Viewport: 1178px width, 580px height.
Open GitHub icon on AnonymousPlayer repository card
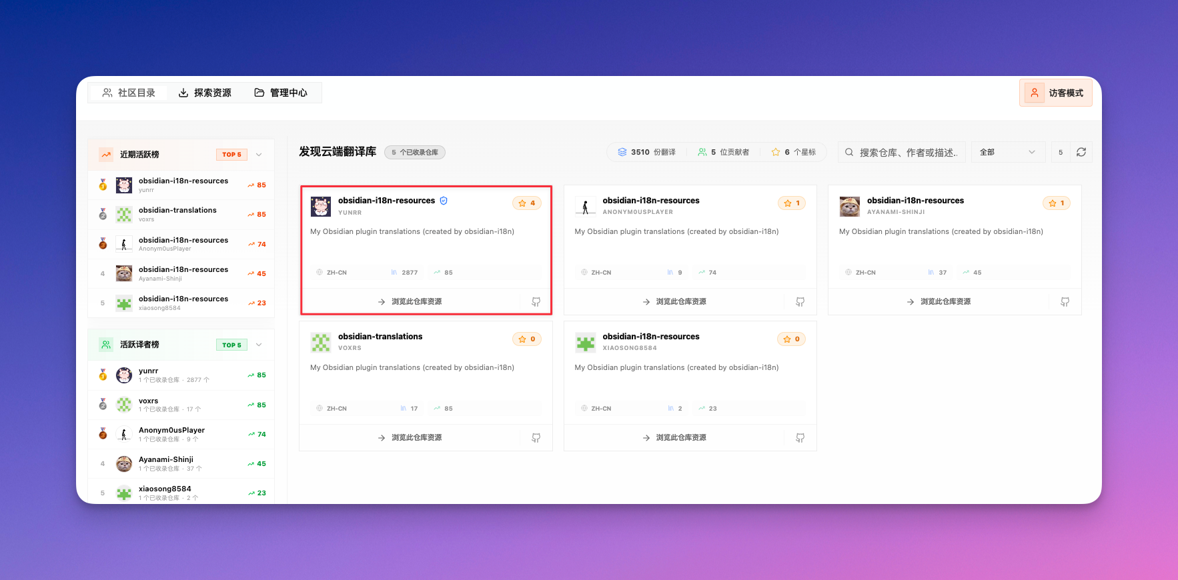pyautogui.click(x=800, y=302)
